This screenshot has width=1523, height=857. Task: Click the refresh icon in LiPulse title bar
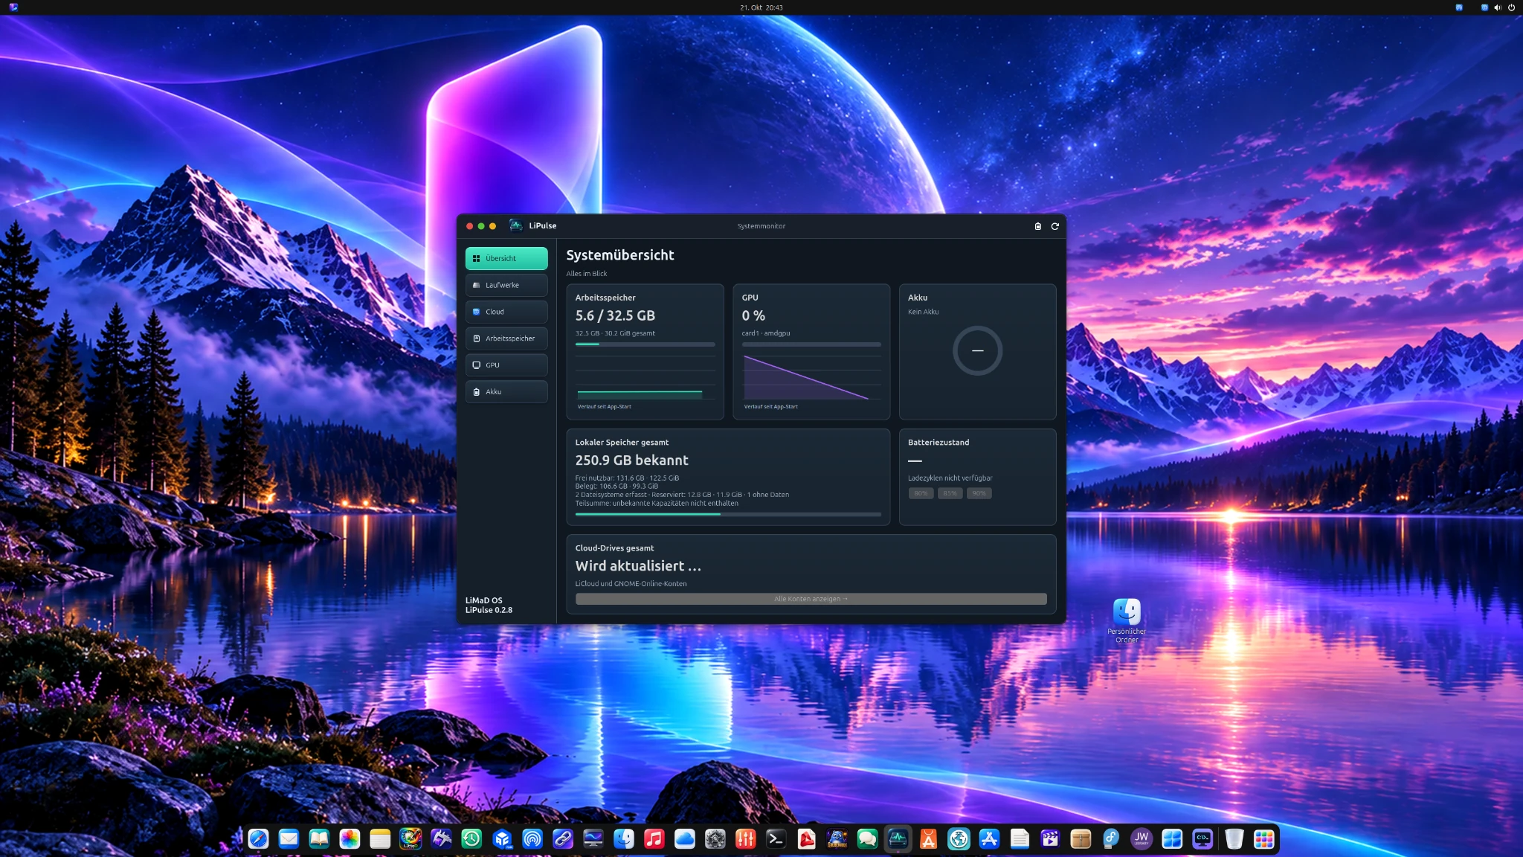[1054, 226]
